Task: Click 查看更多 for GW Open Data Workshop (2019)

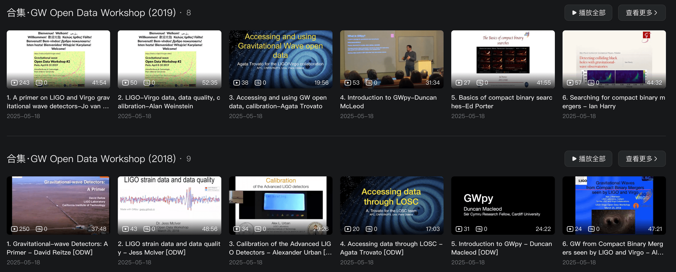Action: [x=642, y=13]
